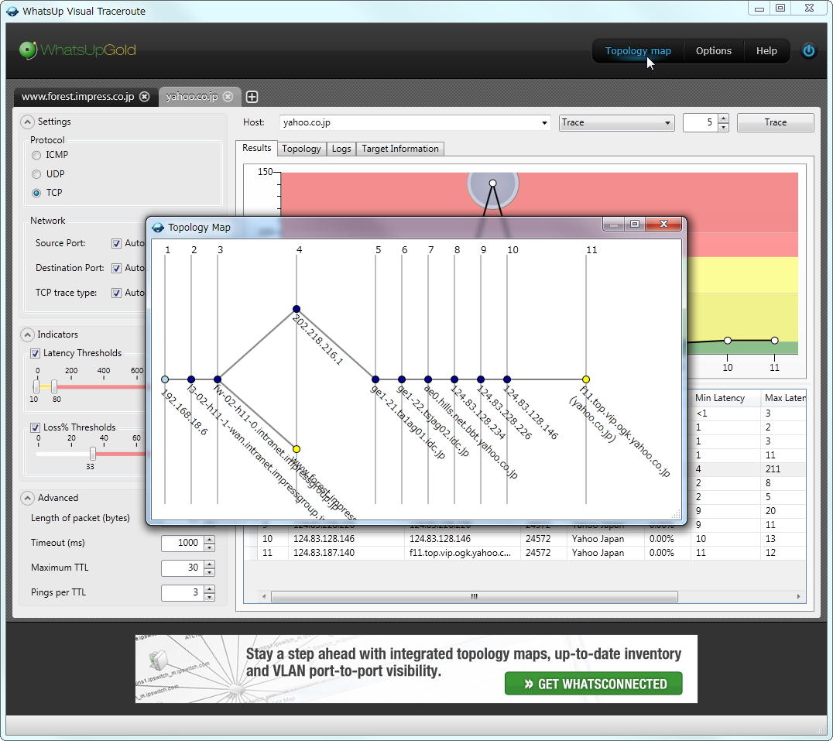Close the yahoo.co.jp tab
The width and height of the screenshot is (833, 741).
click(228, 97)
